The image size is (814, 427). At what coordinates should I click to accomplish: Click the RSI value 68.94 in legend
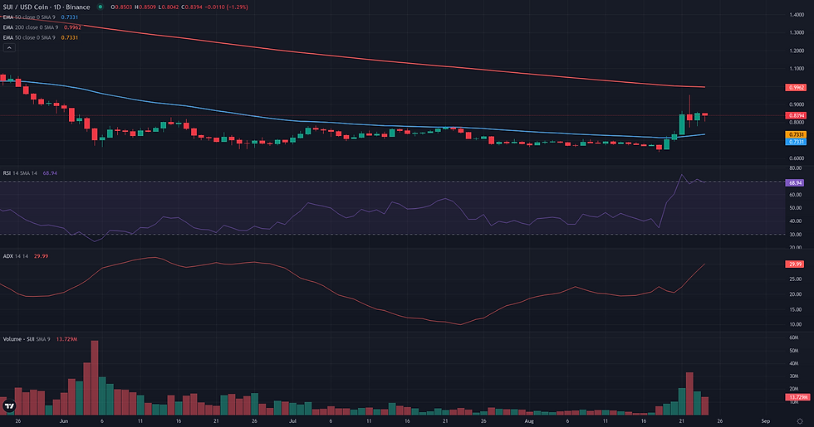50,173
